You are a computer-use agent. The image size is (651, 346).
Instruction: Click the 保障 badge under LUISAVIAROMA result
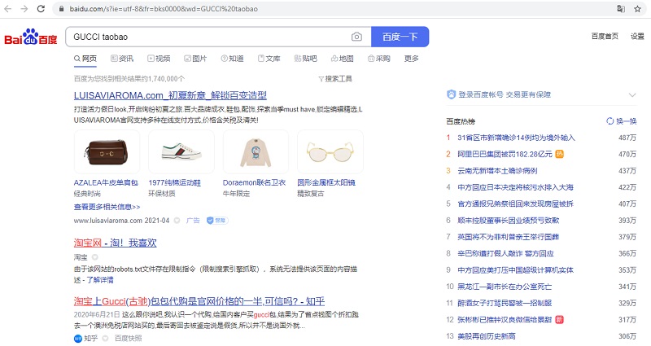pyautogui.click(x=217, y=221)
